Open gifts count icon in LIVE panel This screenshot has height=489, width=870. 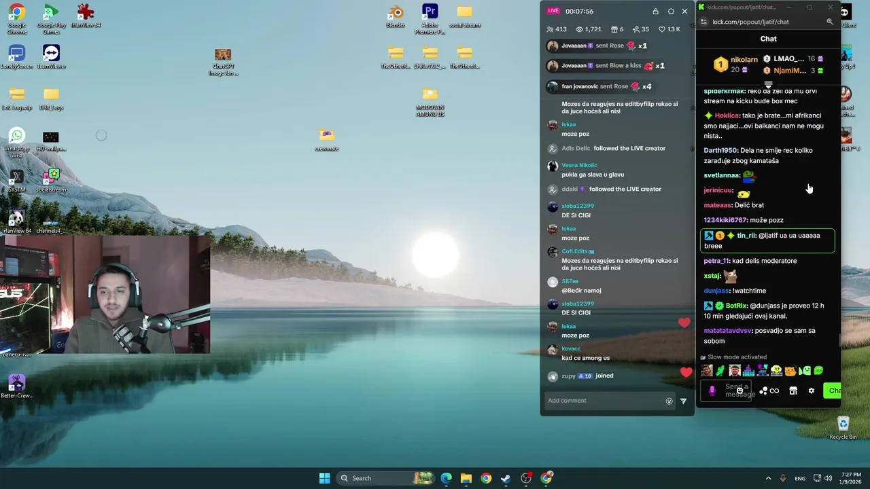[617, 29]
